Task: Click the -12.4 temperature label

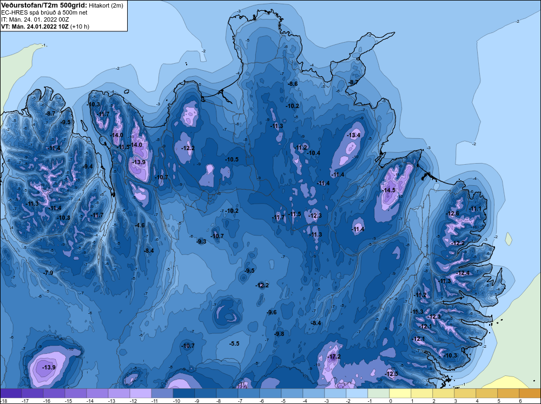Action: coord(463,273)
